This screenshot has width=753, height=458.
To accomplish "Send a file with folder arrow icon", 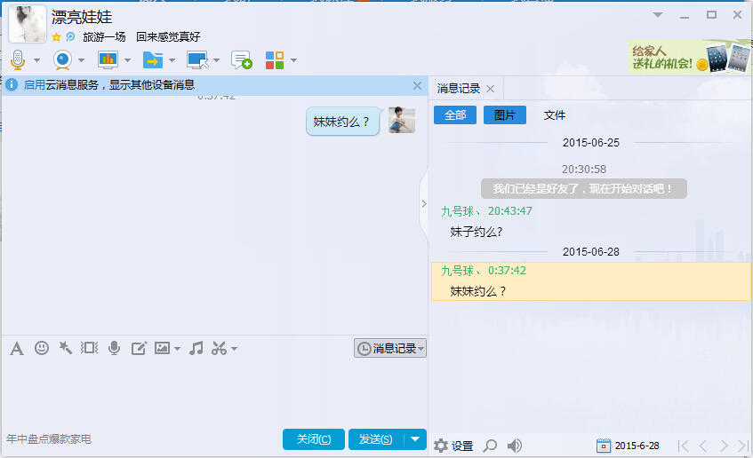I will coord(153,60).
